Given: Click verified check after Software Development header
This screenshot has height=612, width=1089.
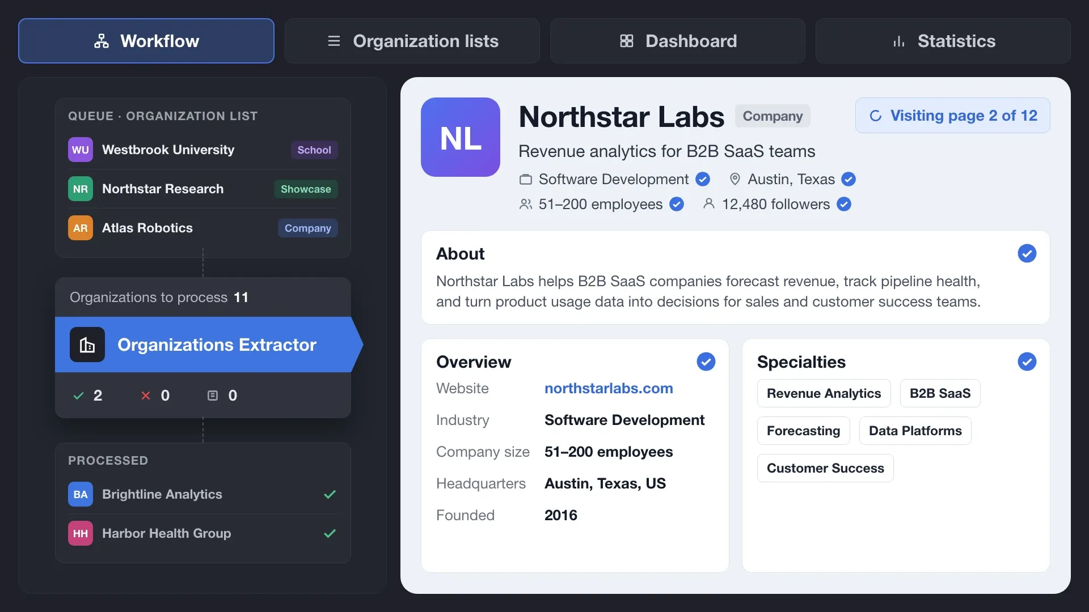Looking at the screenshot, I should (703, 179).
